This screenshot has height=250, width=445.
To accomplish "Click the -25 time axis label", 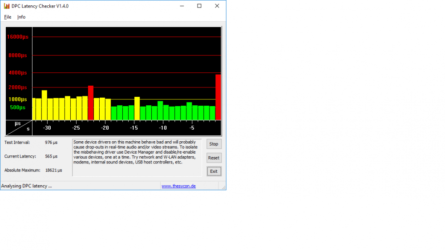I will pyautogui.click(x=76, y=128).
